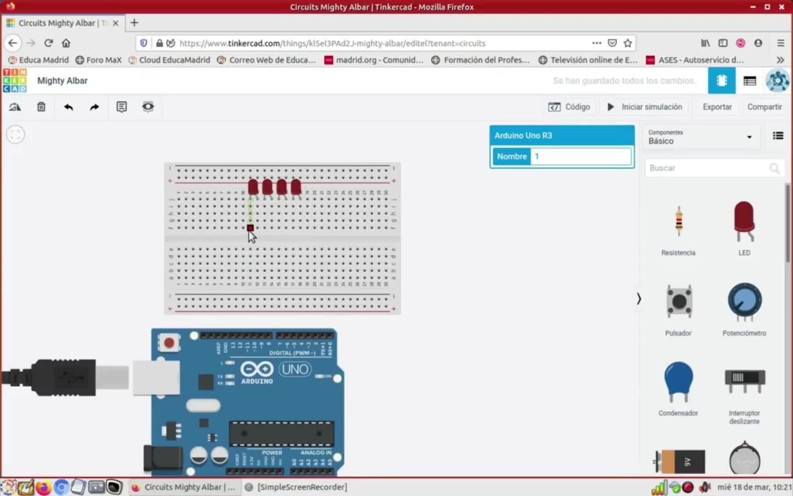Reload the current page
The height and width of the screenshot is (496, 793).
tap(48, 43)
